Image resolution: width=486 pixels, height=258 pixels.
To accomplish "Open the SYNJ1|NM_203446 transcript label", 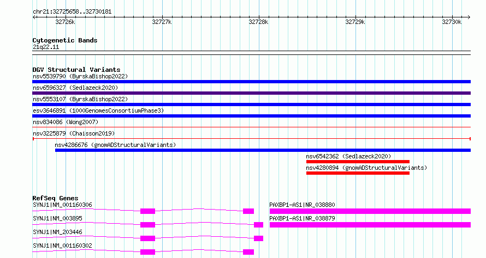I will tap(57, 232).
